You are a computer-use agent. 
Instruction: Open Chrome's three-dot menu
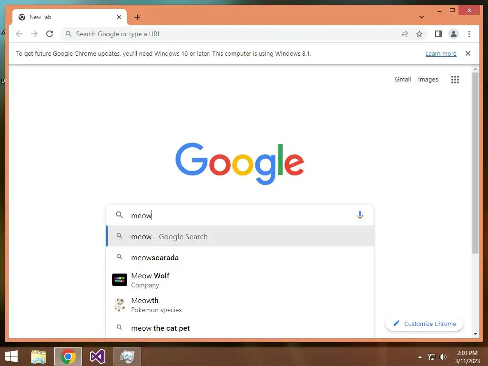point(469,34)
